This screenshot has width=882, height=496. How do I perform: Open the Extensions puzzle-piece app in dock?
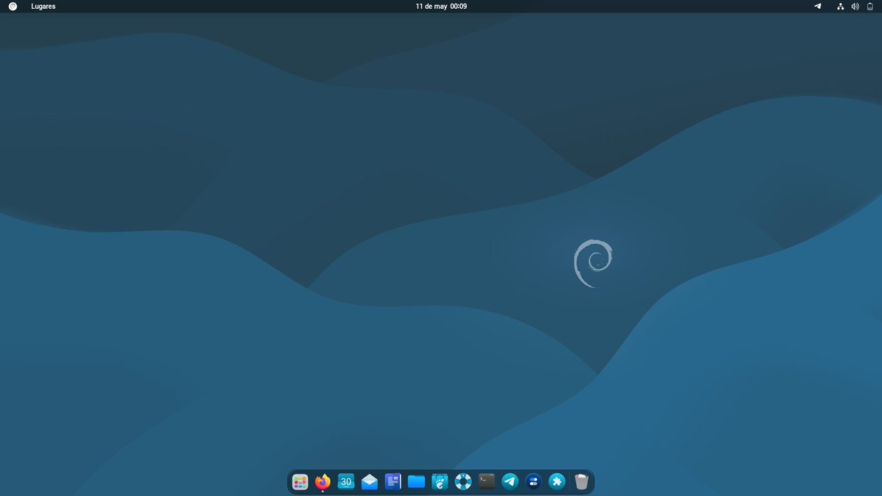557,482
